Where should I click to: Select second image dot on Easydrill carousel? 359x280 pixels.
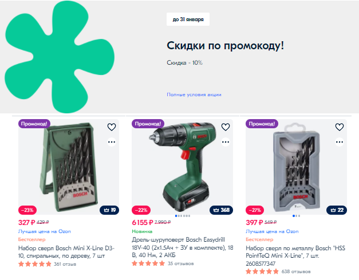pyautogui.click(x=179, y=216)
